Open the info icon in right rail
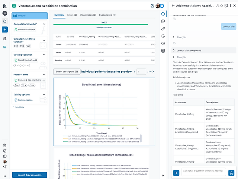The width and height of the screenshot is (238, 179). (x=163, y=14)
